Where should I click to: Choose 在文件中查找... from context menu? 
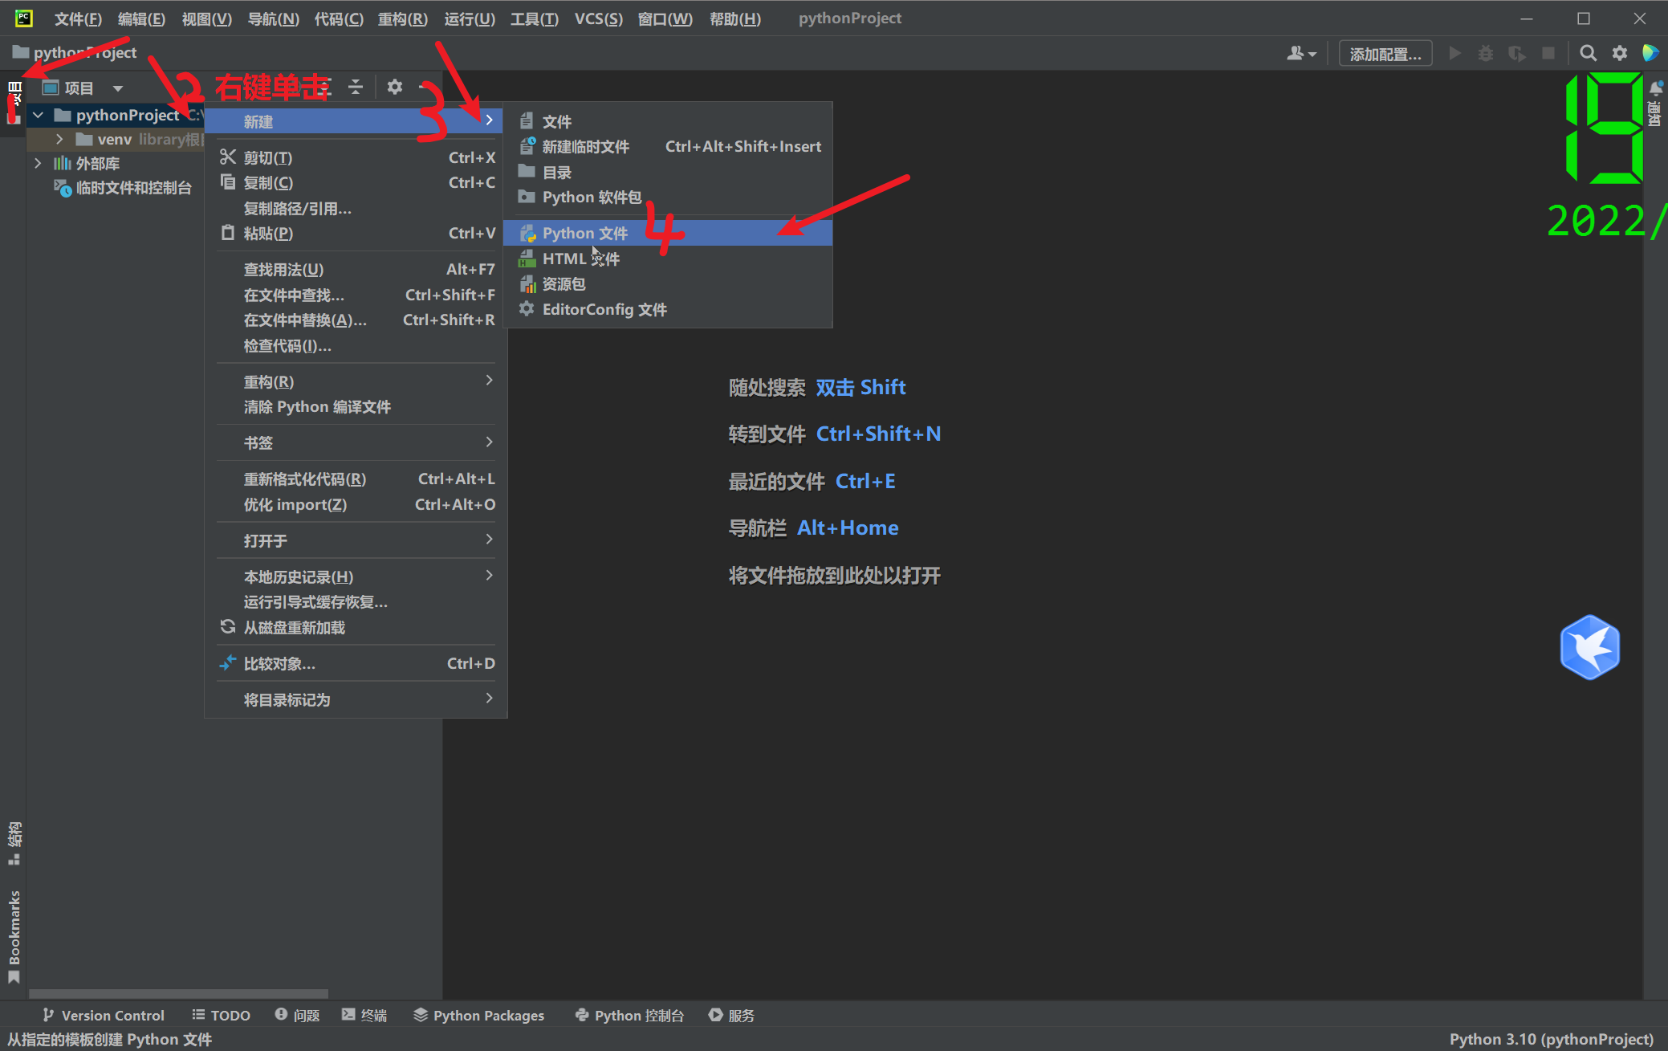click(x=356, y=295)
